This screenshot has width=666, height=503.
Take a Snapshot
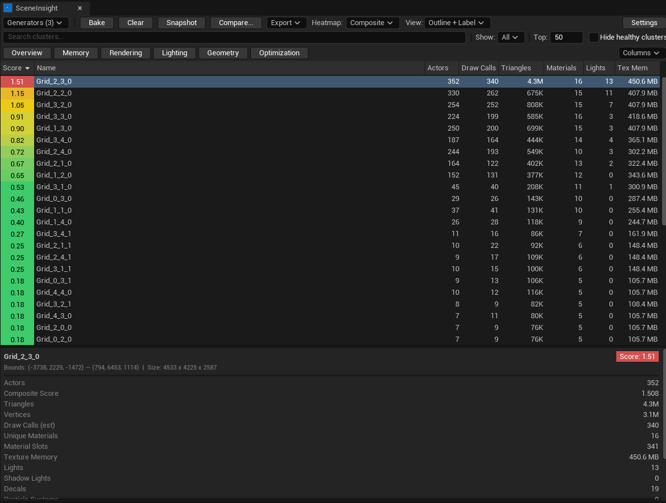pos(182,23)
